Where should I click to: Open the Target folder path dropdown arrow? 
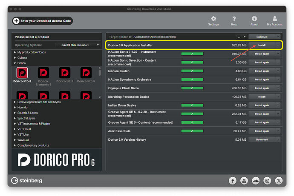pyautogui.click(x=245, y=37)
